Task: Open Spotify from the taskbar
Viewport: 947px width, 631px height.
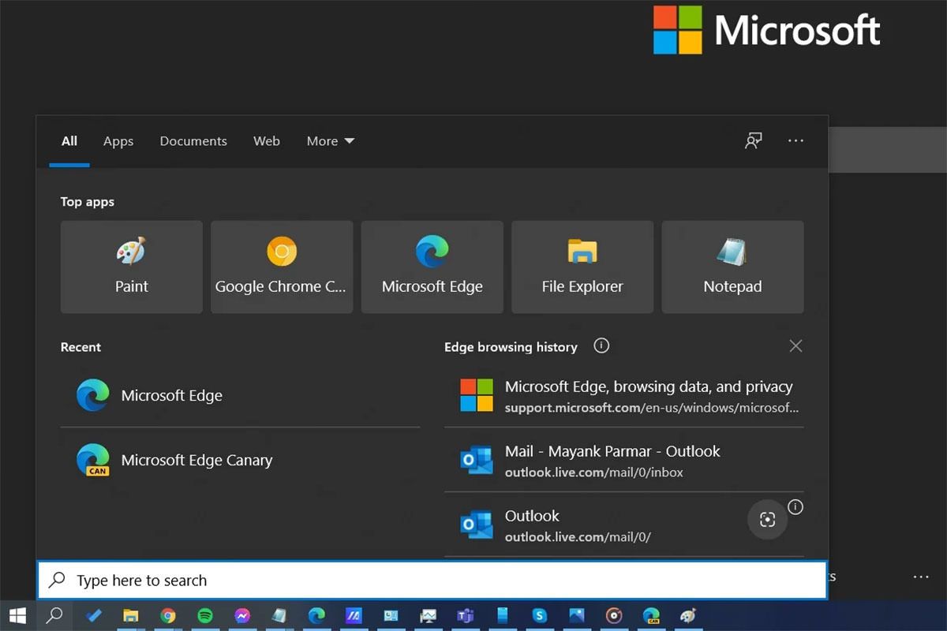Action: (205, 615)
